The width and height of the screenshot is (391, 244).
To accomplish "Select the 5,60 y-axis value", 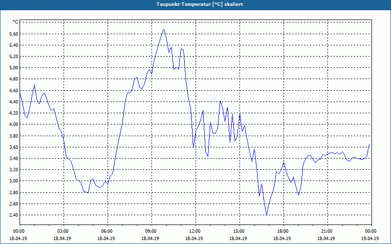I will (13, 34).
